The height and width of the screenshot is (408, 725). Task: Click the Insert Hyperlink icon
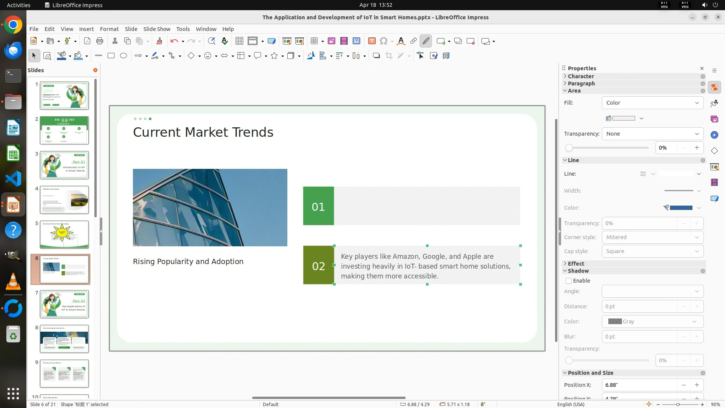click(413, 41)
